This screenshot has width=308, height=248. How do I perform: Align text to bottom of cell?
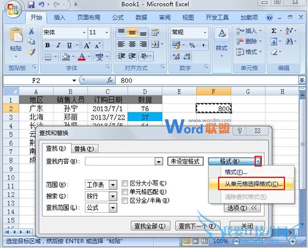click(143, 33)
